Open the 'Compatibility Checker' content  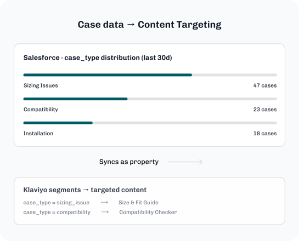pyautogui.click(x=148, y=212)
